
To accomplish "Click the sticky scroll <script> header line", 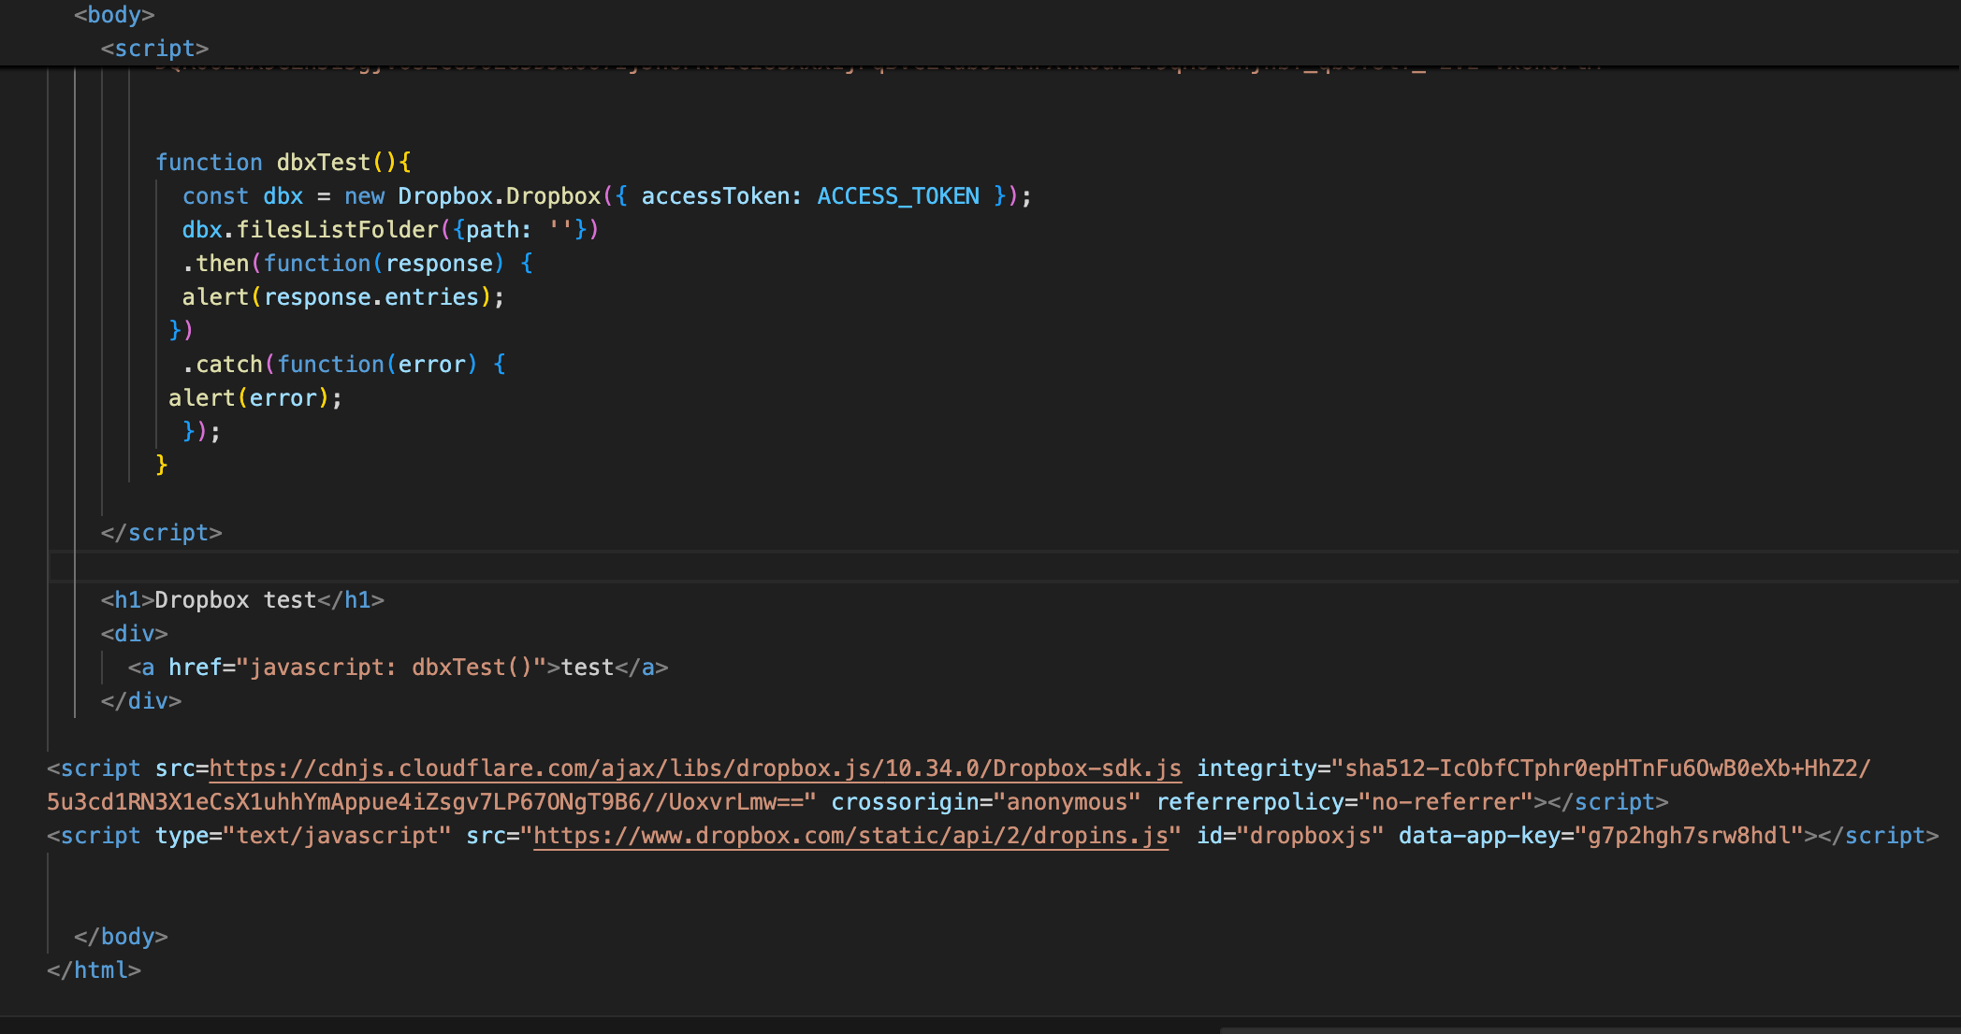I will point(154,49).
